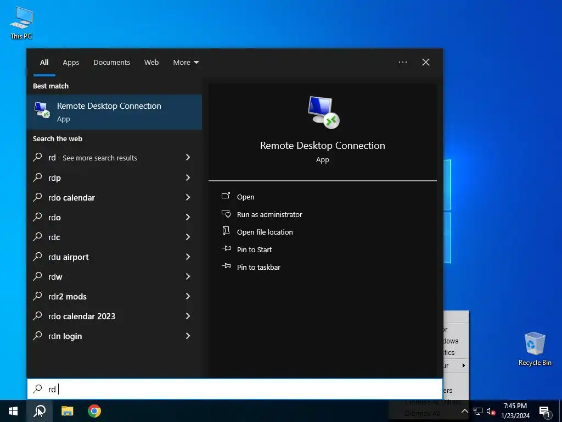Click the magnifier icon in the search box
The image size is (562, 422).
coord(38,388)
